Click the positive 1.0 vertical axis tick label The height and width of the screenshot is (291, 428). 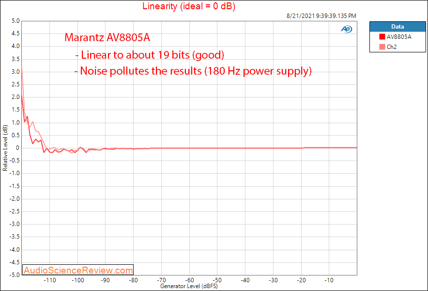pos(16,123)
